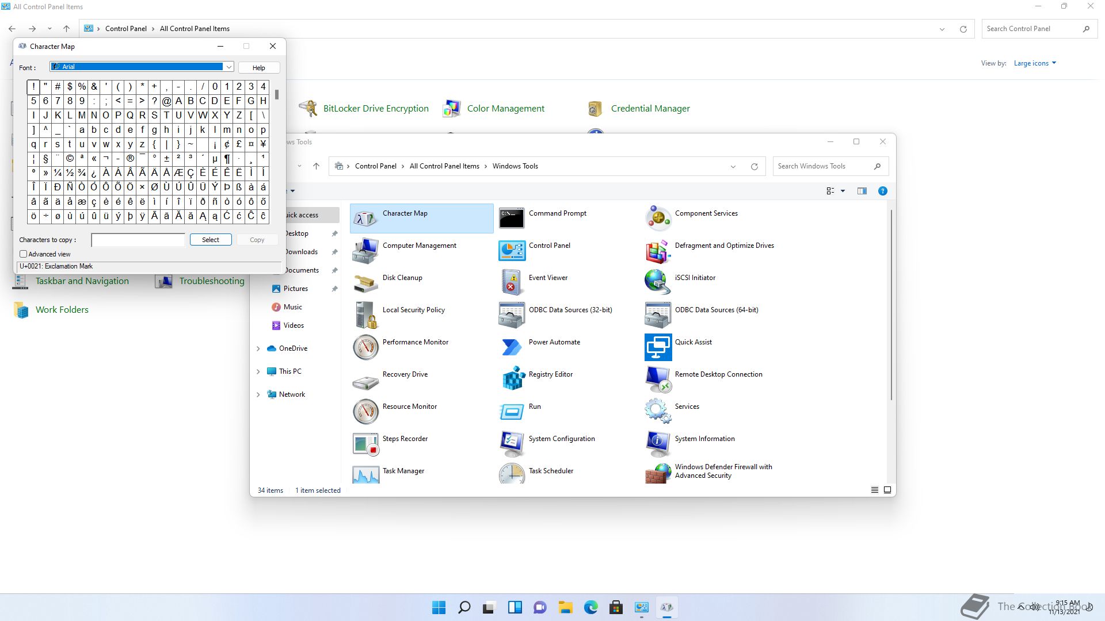Enable Advanced view checkbox in Character Map
This screenshot has height=621, width=1105.
pos(24,254)
